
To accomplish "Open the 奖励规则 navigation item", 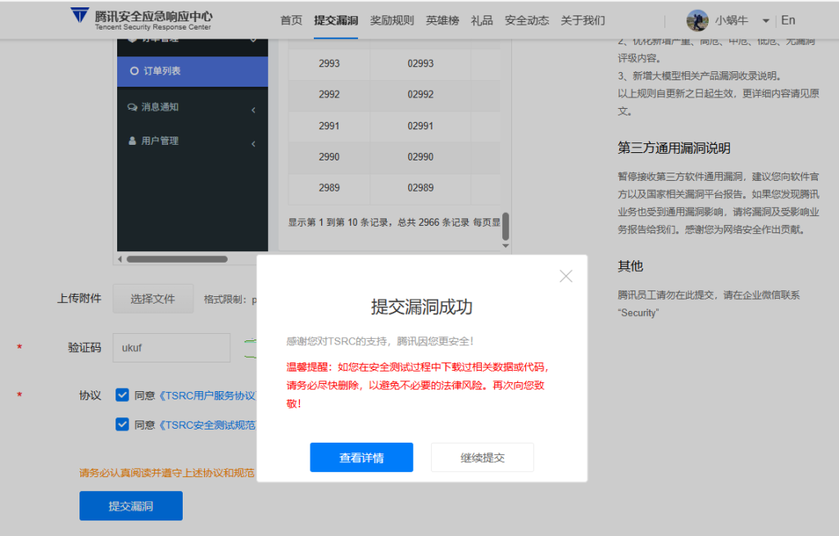I will [x=392, y=20].
